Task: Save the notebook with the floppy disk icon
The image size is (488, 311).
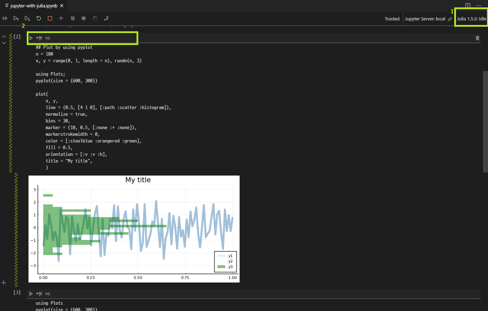Action: (95, 18)
